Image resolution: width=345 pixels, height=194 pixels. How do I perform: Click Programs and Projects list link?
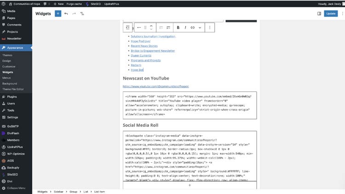click(x=146, y=60)
